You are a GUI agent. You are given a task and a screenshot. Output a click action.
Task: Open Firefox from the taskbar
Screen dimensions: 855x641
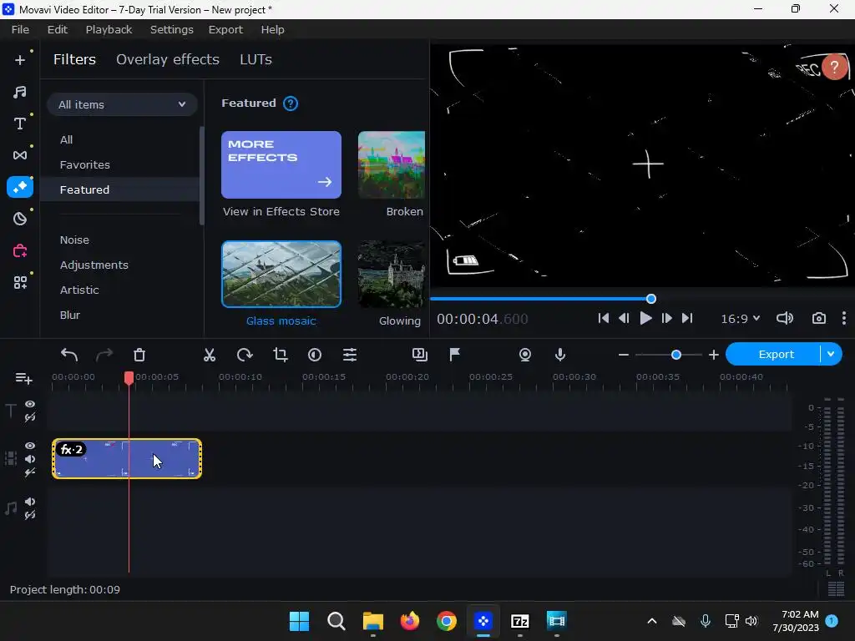(x=409, y=621)
